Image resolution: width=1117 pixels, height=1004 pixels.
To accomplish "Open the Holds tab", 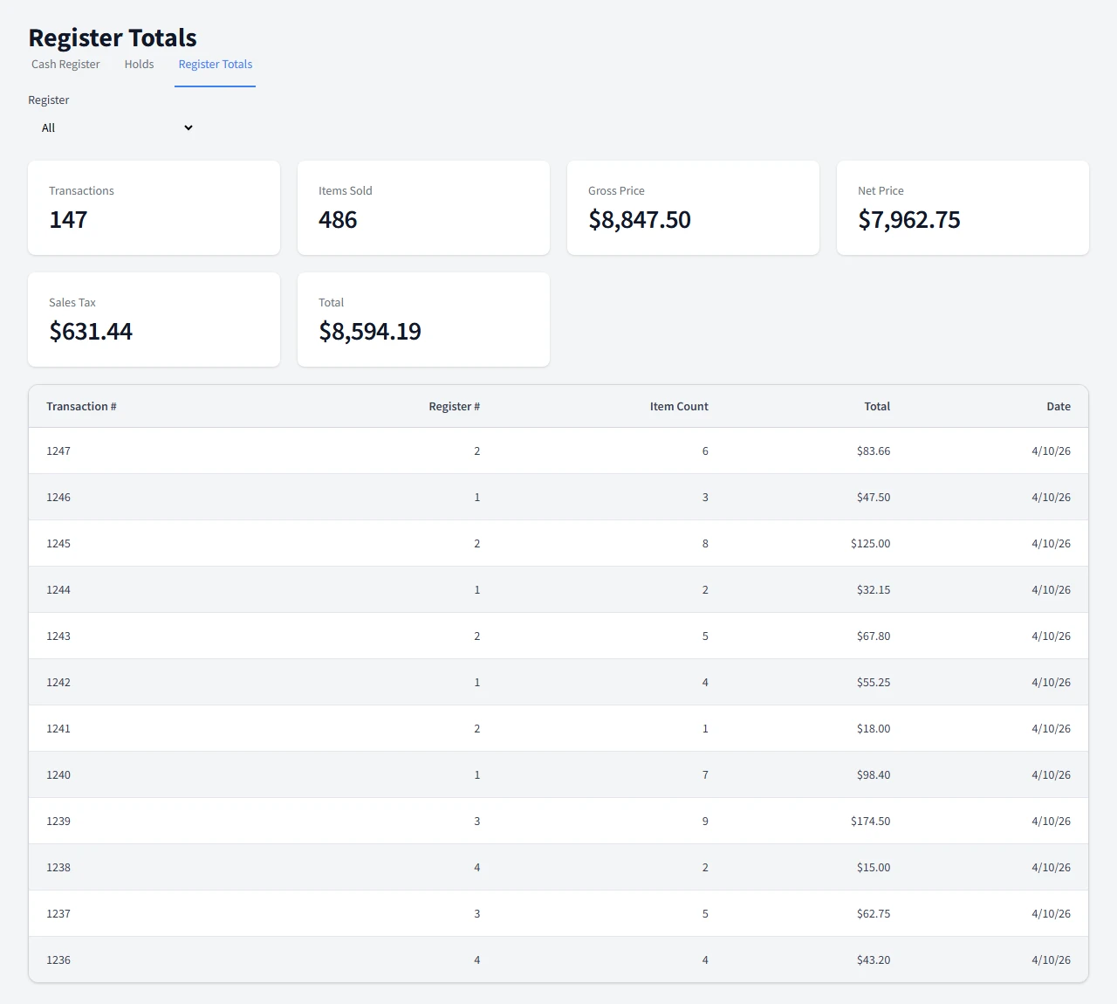I will (139, 65).
